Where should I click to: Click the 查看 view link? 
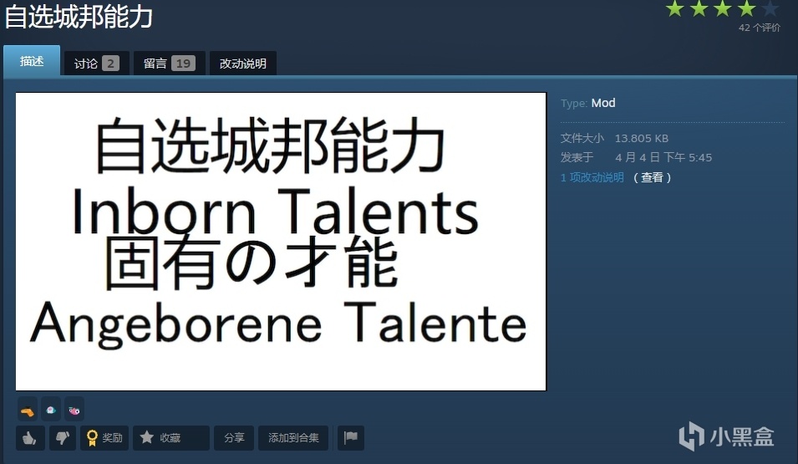[652, 177]
